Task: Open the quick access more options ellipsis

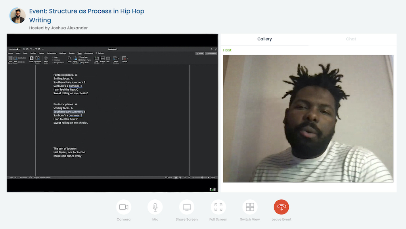Action: click(43, 49)
